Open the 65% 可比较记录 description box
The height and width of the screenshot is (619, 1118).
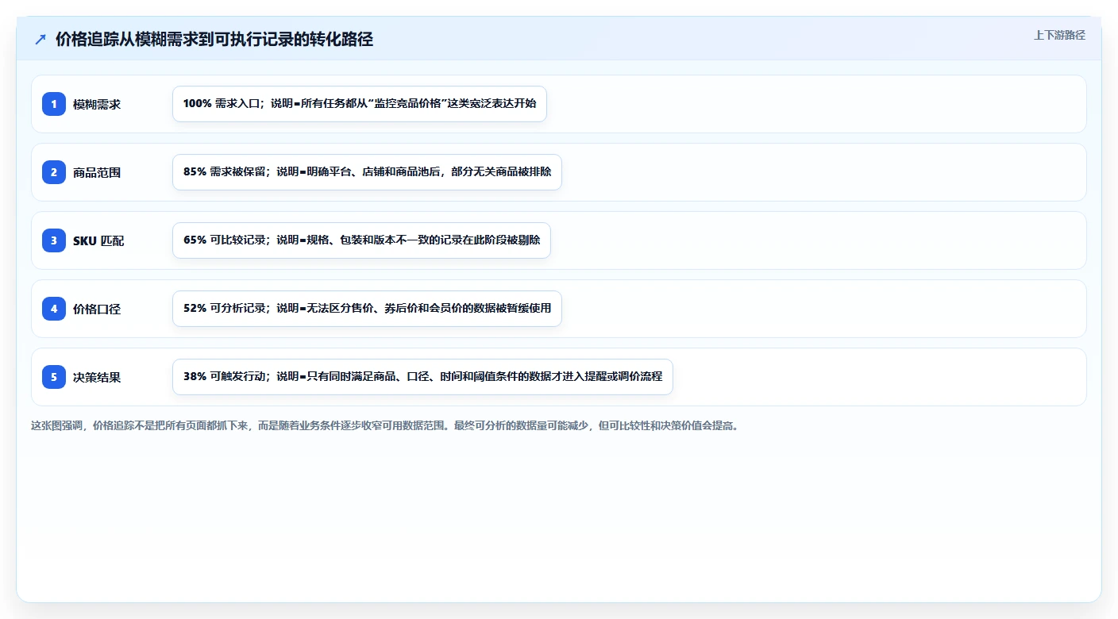click(x=361, y=240)
